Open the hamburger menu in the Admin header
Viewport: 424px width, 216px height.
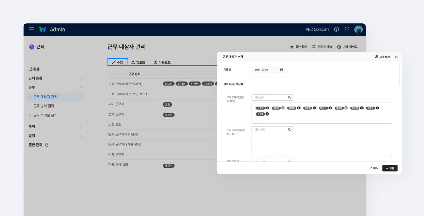[x=31, y=29]
